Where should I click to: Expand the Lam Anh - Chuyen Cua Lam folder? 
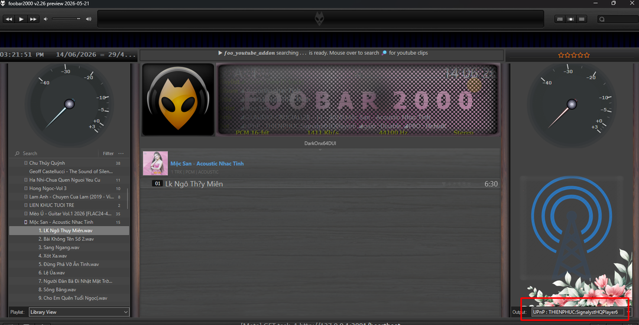pos(25,197)
